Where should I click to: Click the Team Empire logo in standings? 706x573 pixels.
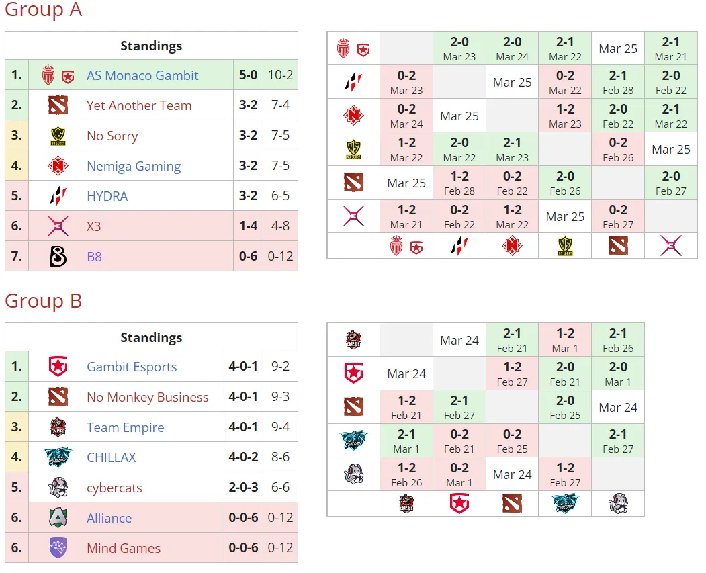coord(58,427)
